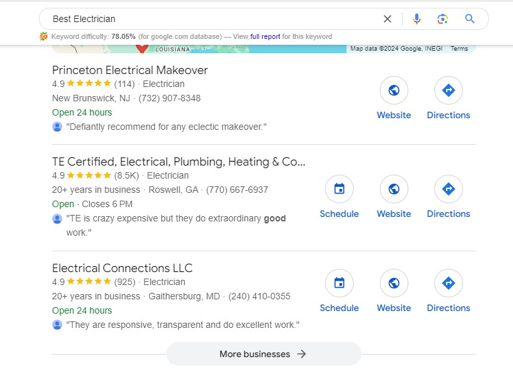Click Electrical Connections 925 reviews rating

point(94,282)
